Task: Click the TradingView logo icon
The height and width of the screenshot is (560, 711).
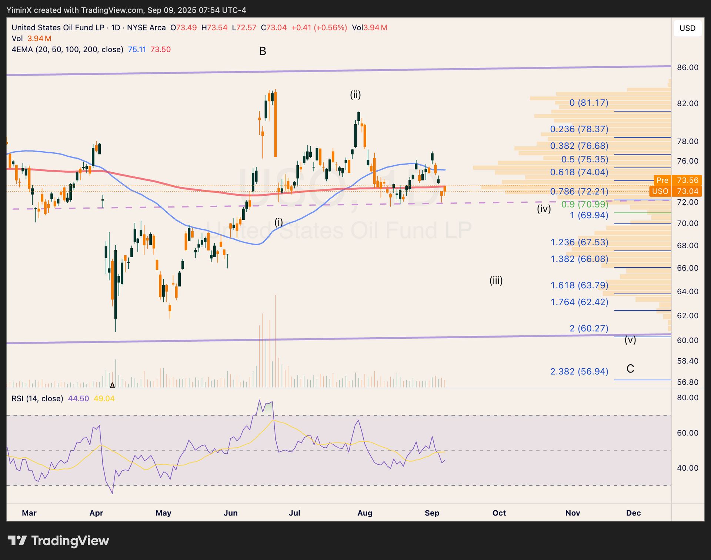Action: tap(17, 540)
